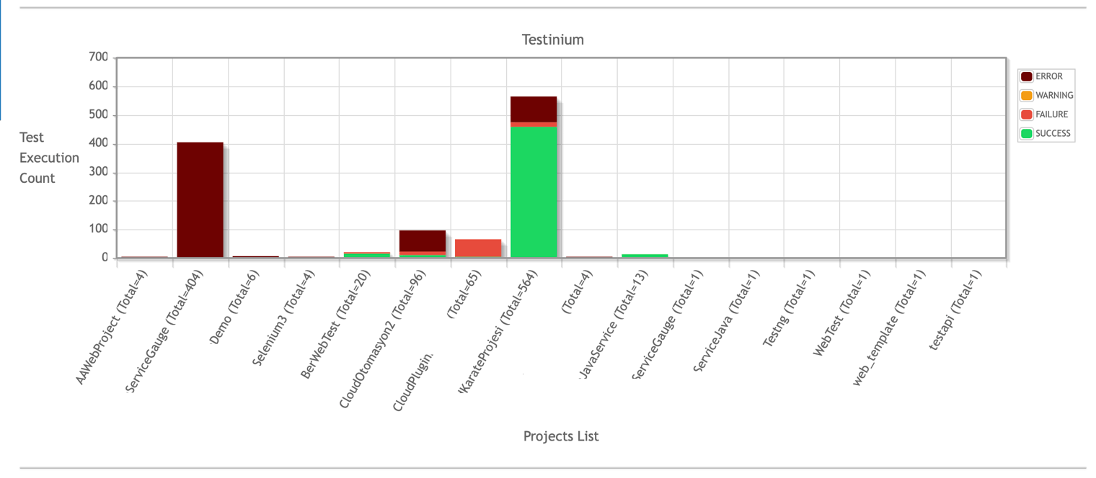
Task: Click the green JavaService (Total=13) bar
Action: click(x=645, y=256)
